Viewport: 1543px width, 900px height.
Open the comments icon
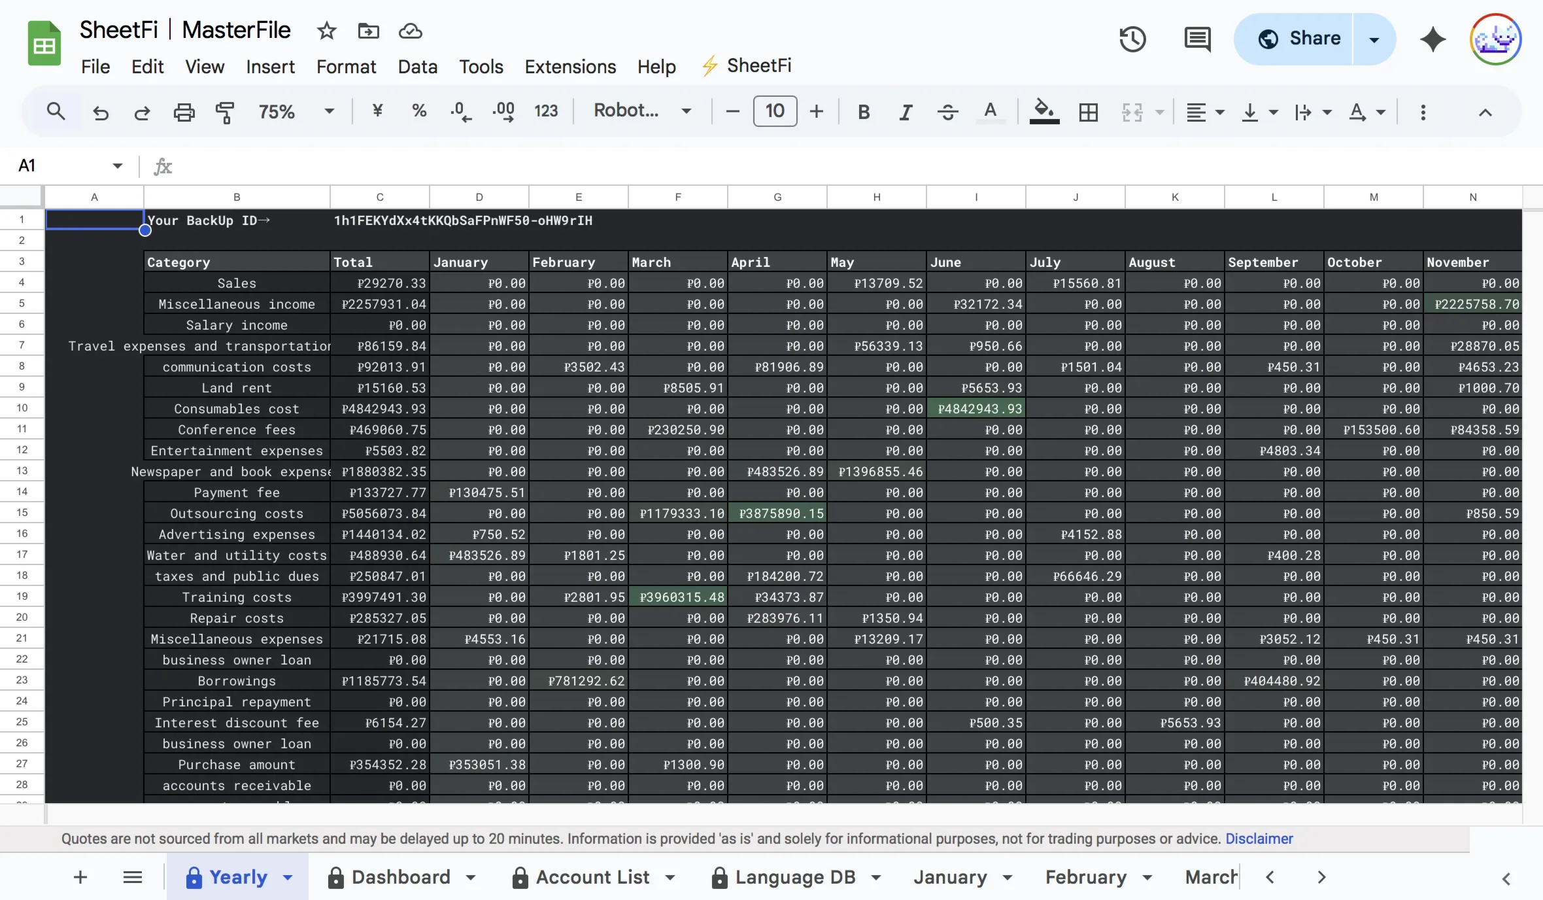(x=1197, y=39)
